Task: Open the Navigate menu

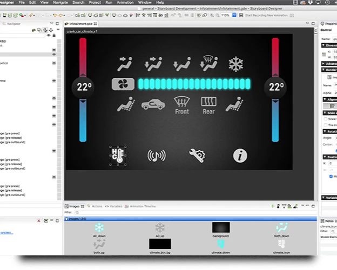Action: [x=60, y=2]
